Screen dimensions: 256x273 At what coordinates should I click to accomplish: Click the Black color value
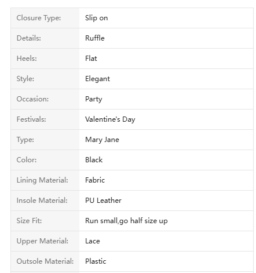point(94,160)
